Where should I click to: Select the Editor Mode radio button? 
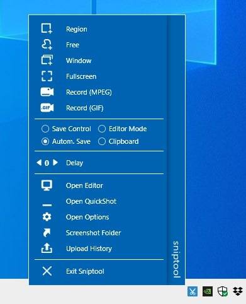(x=102, y=129)
